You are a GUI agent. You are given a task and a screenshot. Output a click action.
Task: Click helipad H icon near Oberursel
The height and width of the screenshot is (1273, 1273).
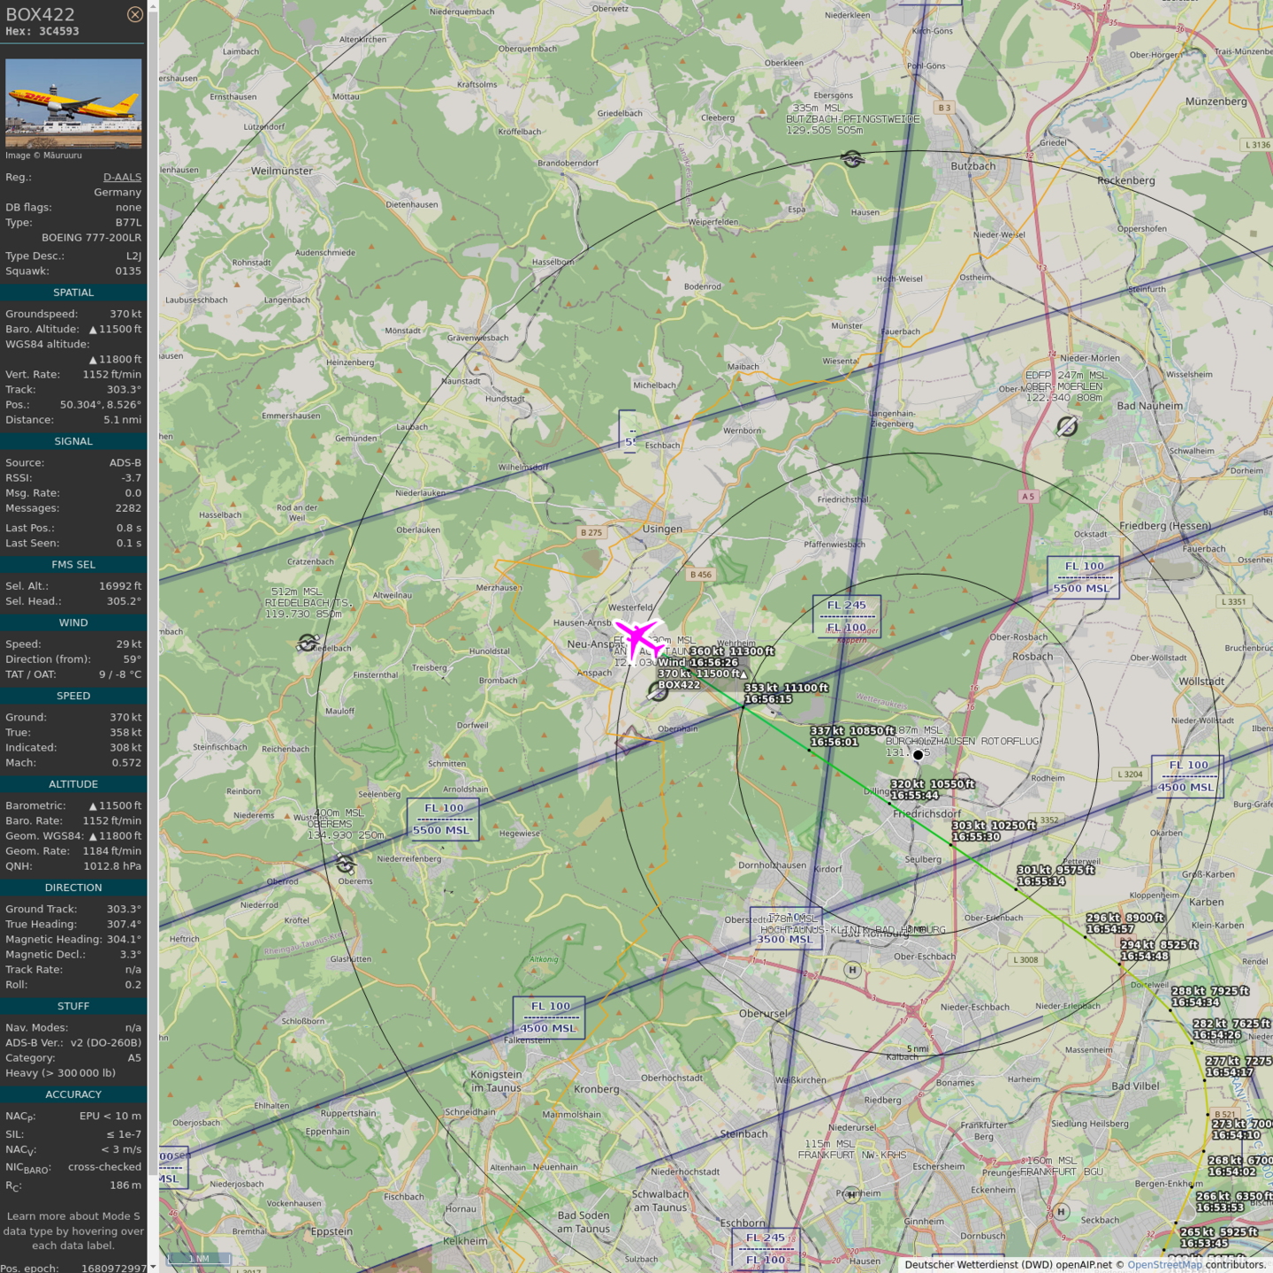click(852, 970)
